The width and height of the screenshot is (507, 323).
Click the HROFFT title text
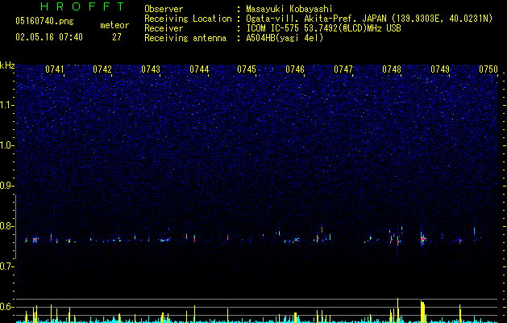tap(83, 6)
